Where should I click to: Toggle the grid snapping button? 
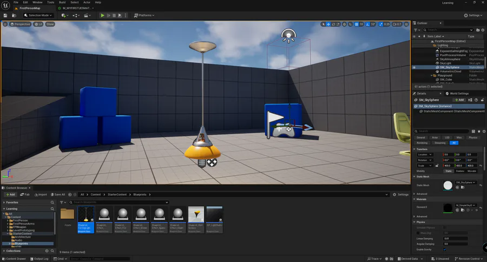[357, 24]
